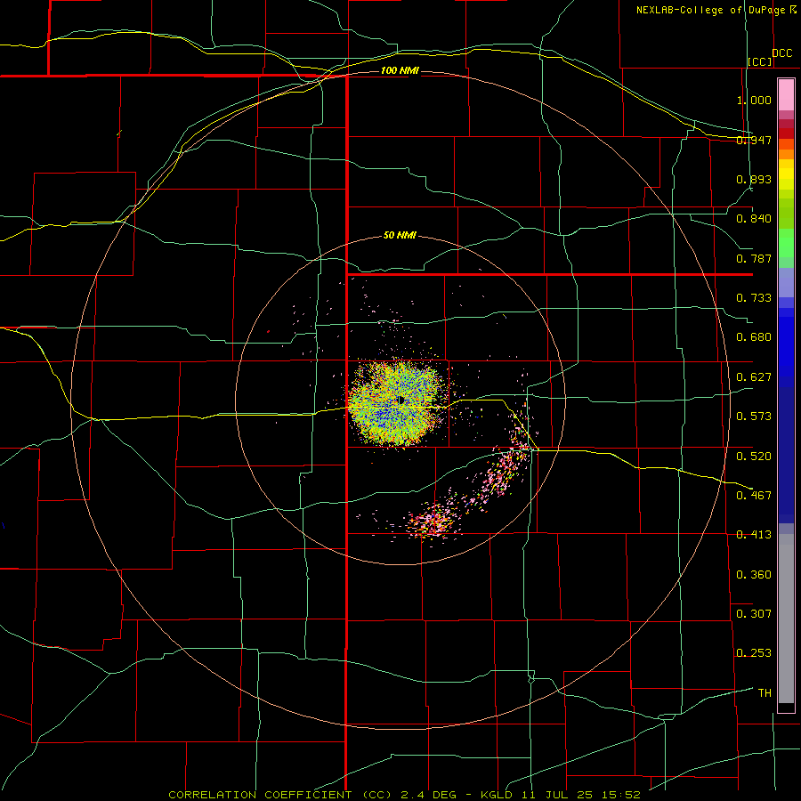
Task: Click the 0.520 value on the color scale
Action: (754, 457)
